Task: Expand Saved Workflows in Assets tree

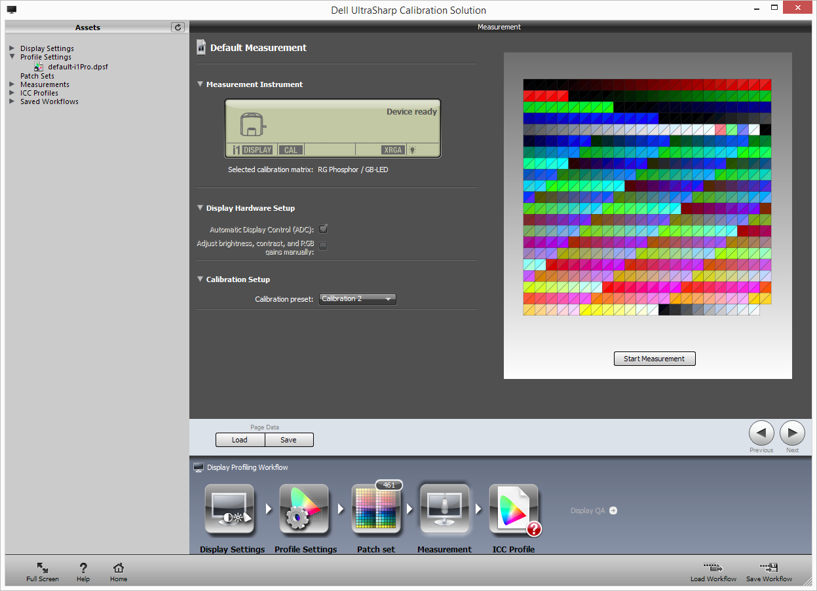Action: tap(12, 101)
